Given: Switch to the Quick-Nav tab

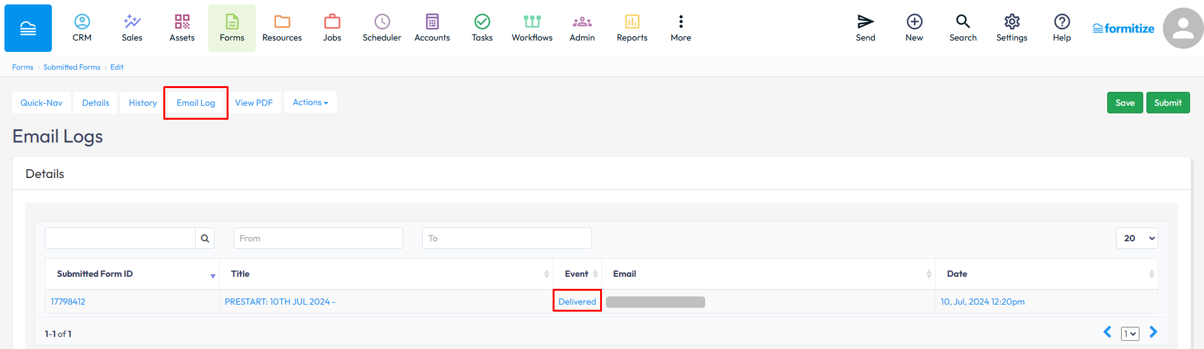Looking at the screenshot, I should (41, 103).
